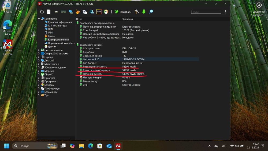Open Task View on the taskbar

63,146
